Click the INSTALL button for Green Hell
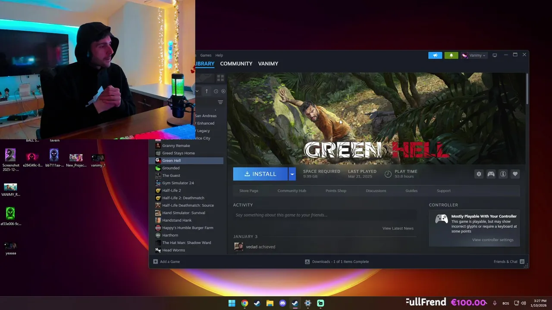 (x=260, y=174)
